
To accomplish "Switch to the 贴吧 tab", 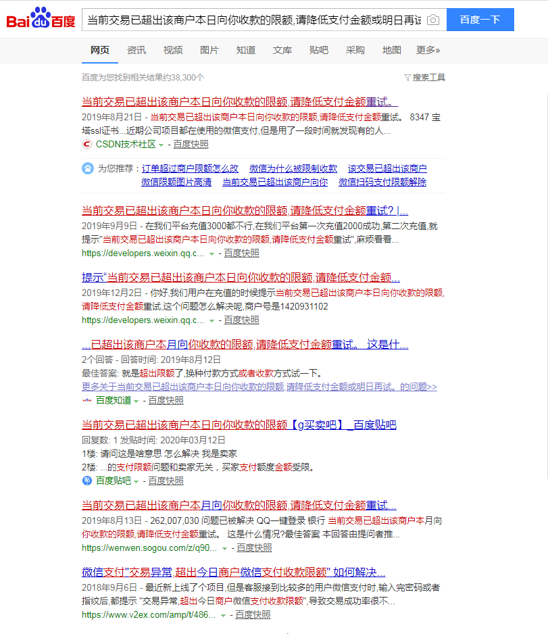I will tap(319, 50).
